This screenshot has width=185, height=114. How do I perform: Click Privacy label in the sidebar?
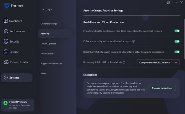click(x=14, y=52)
